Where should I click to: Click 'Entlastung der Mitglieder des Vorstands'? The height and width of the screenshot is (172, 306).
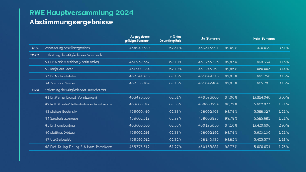point(73,55)
